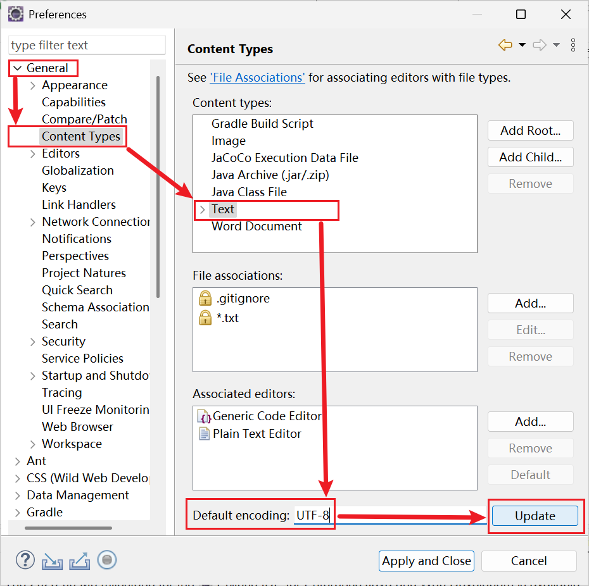Select Image content type

(x=229, y=140)
